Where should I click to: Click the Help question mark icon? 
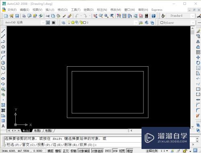coord(154,16)
